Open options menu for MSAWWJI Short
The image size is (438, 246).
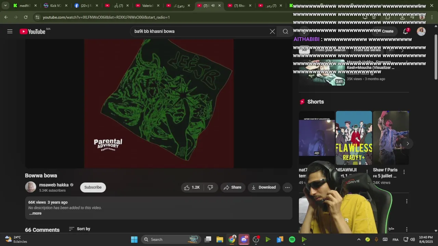click(x=367, y=172)
